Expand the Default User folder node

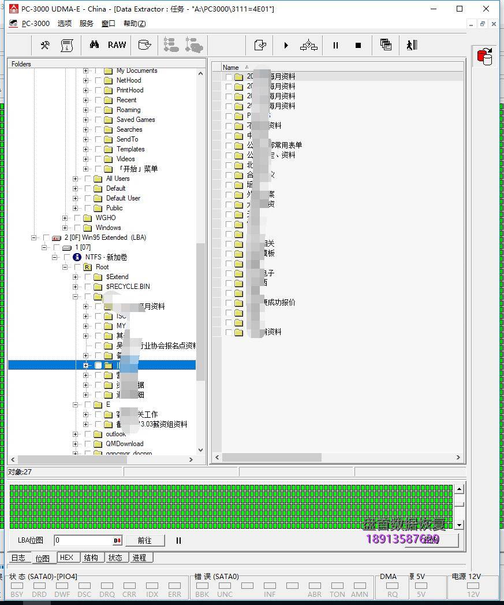click(x=75, y=198)
